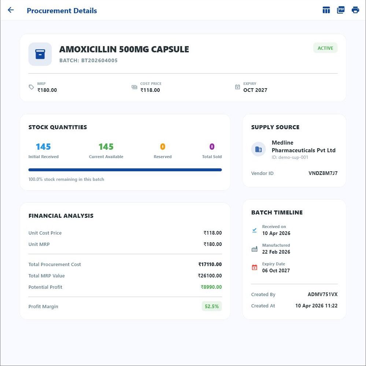Click supplier ID demo-sup-001
The width and height of the screenshot is (366, 366).
290,157
